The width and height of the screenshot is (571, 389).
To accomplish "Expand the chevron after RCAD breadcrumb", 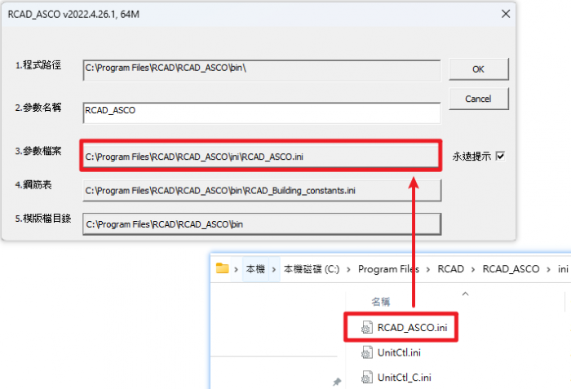I will [x=472, y=270].
